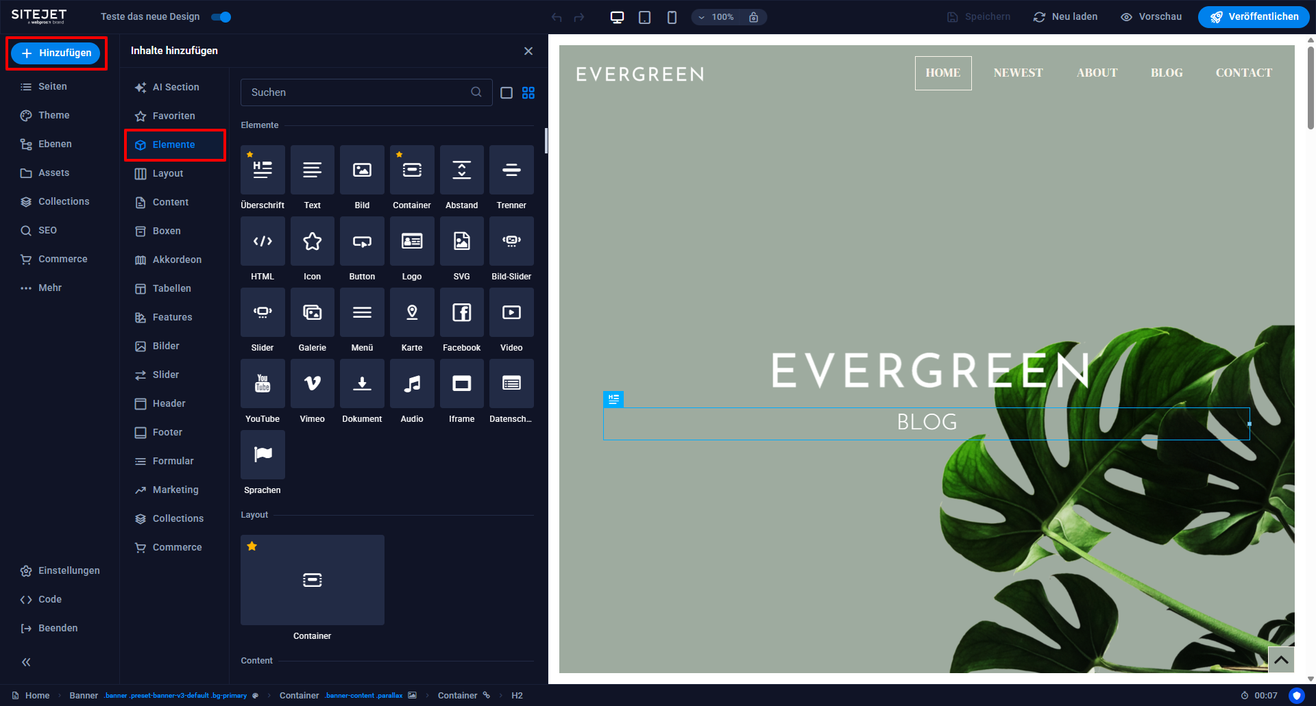Choose the Galerie gallery element
This screenshot has height=706, width=1316.
point(313,312)
